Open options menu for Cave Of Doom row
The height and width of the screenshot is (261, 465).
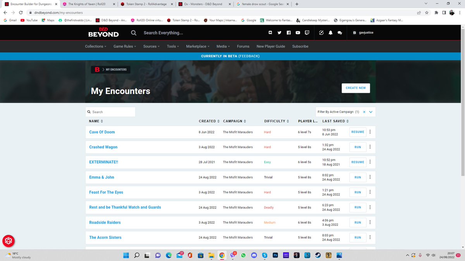tap(370, 132)
